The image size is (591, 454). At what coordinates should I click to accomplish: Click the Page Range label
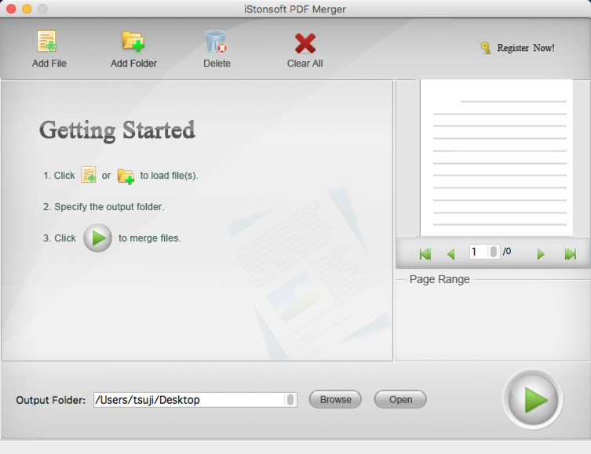(x=440, y=279)
